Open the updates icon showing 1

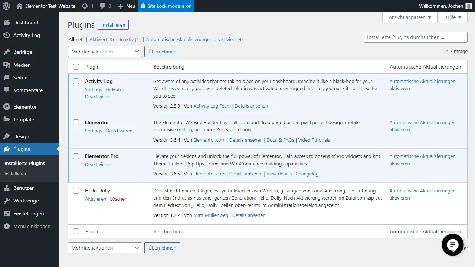click(85, 6)
